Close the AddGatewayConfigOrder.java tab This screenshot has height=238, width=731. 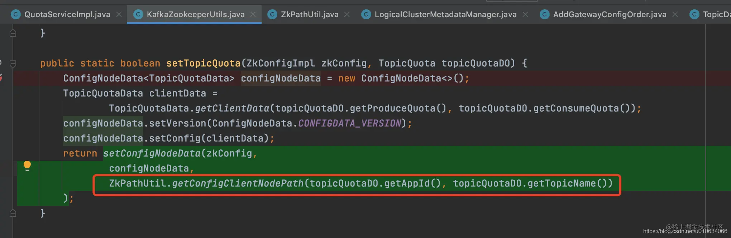coord(675,14)
